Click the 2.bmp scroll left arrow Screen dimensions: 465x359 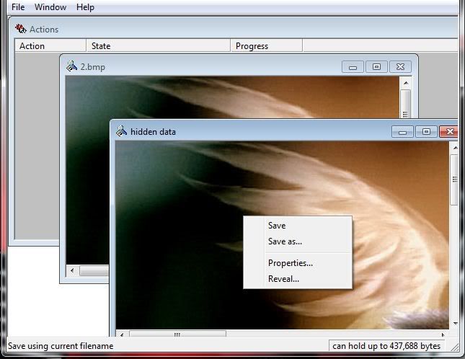point(71,271)
